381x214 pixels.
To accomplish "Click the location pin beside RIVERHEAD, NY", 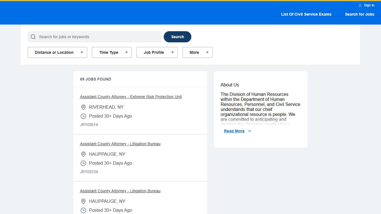I will click(83, 107).
